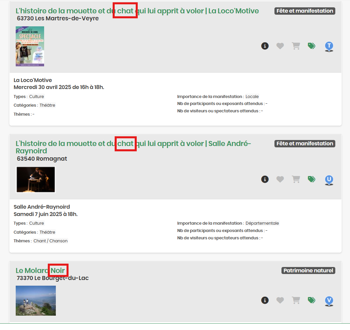350x330 pixels.
Task: Locate map marker T
Action: point(329,47)
